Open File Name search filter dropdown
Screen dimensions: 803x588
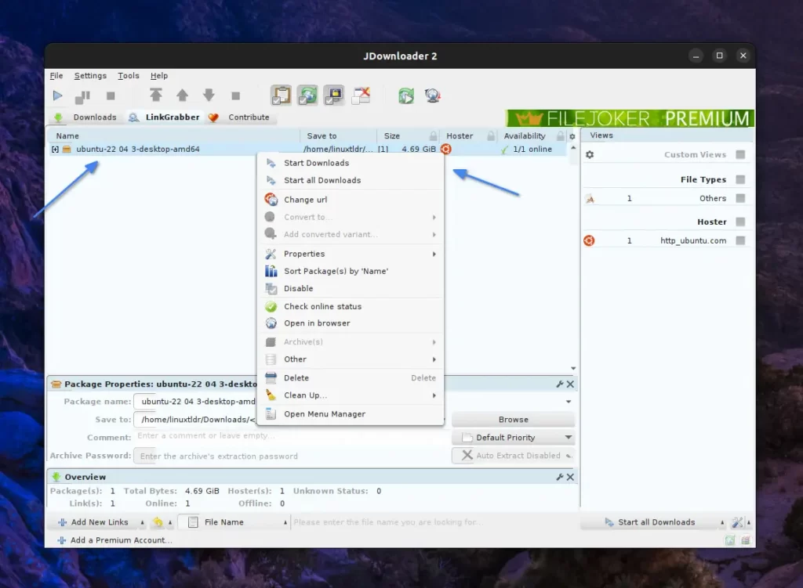point(285,522)
